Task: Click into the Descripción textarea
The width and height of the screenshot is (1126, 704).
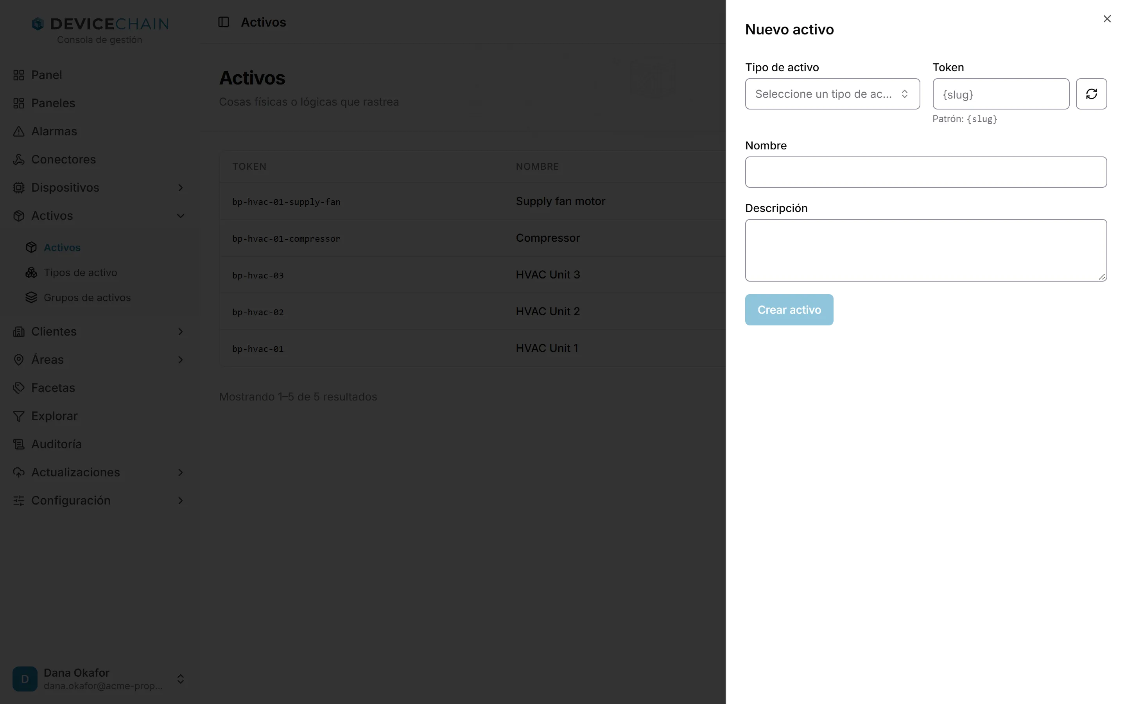Action: tap(925, 250)
